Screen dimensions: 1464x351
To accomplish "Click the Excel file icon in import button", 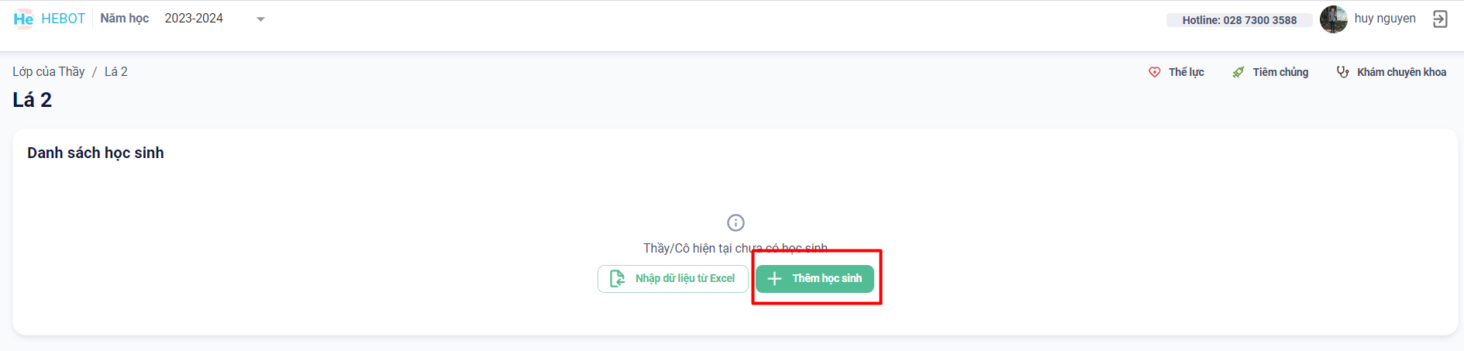I will 618,279.
